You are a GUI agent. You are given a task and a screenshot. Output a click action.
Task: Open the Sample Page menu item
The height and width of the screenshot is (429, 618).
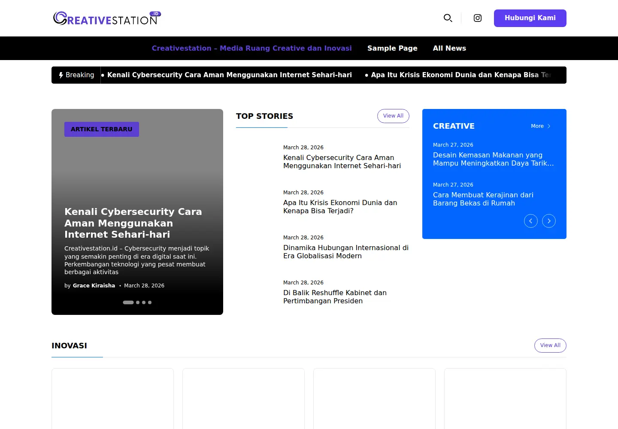pos(392,48)
